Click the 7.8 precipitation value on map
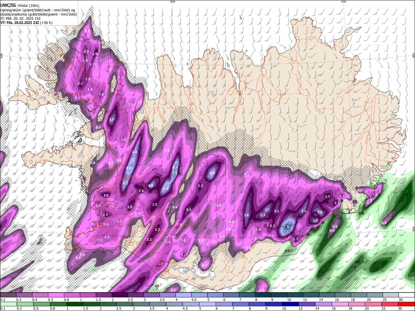The image size is (415, 311). coord(286,227)
